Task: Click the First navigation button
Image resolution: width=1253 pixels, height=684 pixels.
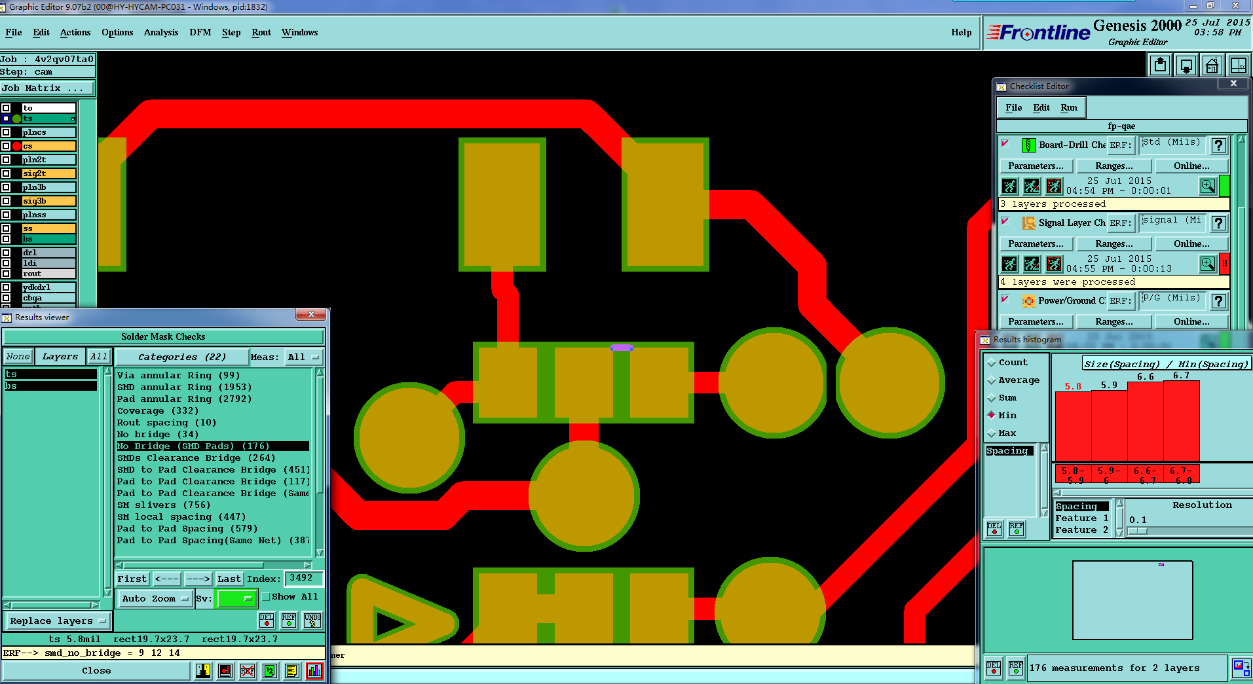Action: point(132,579)
